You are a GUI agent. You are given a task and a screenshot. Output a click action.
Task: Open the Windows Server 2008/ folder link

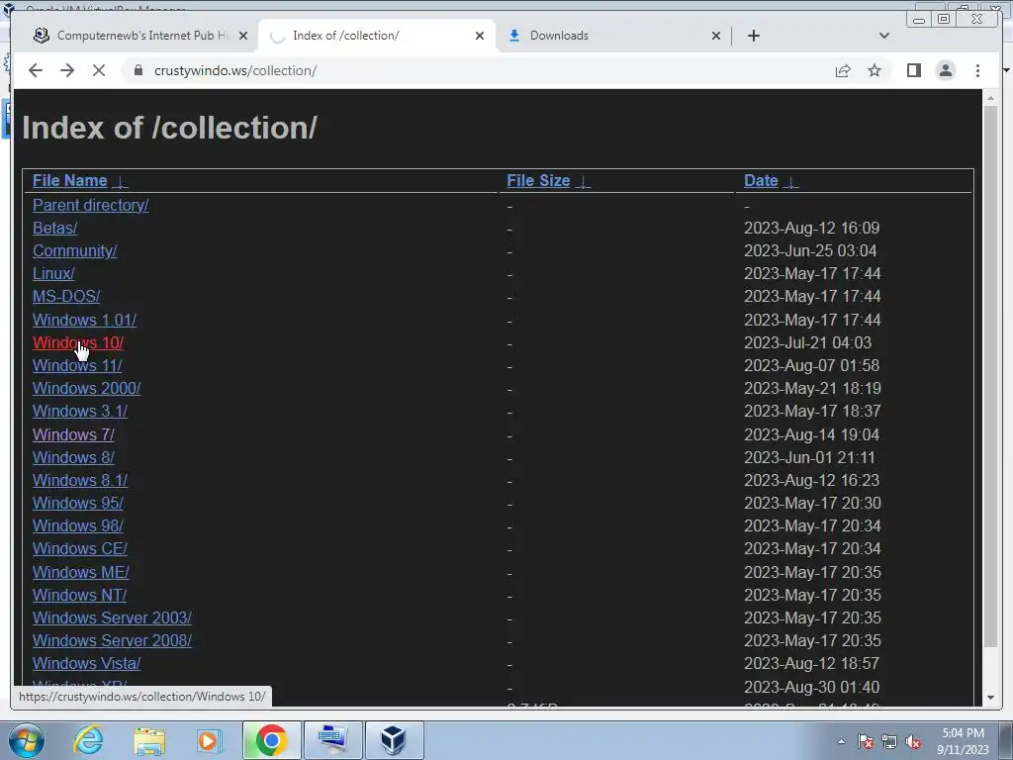click(112, 640)
